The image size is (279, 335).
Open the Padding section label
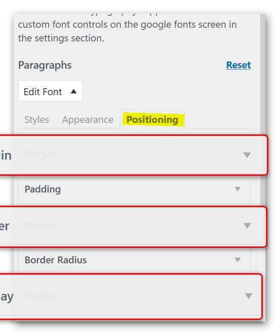coord(43,189)
